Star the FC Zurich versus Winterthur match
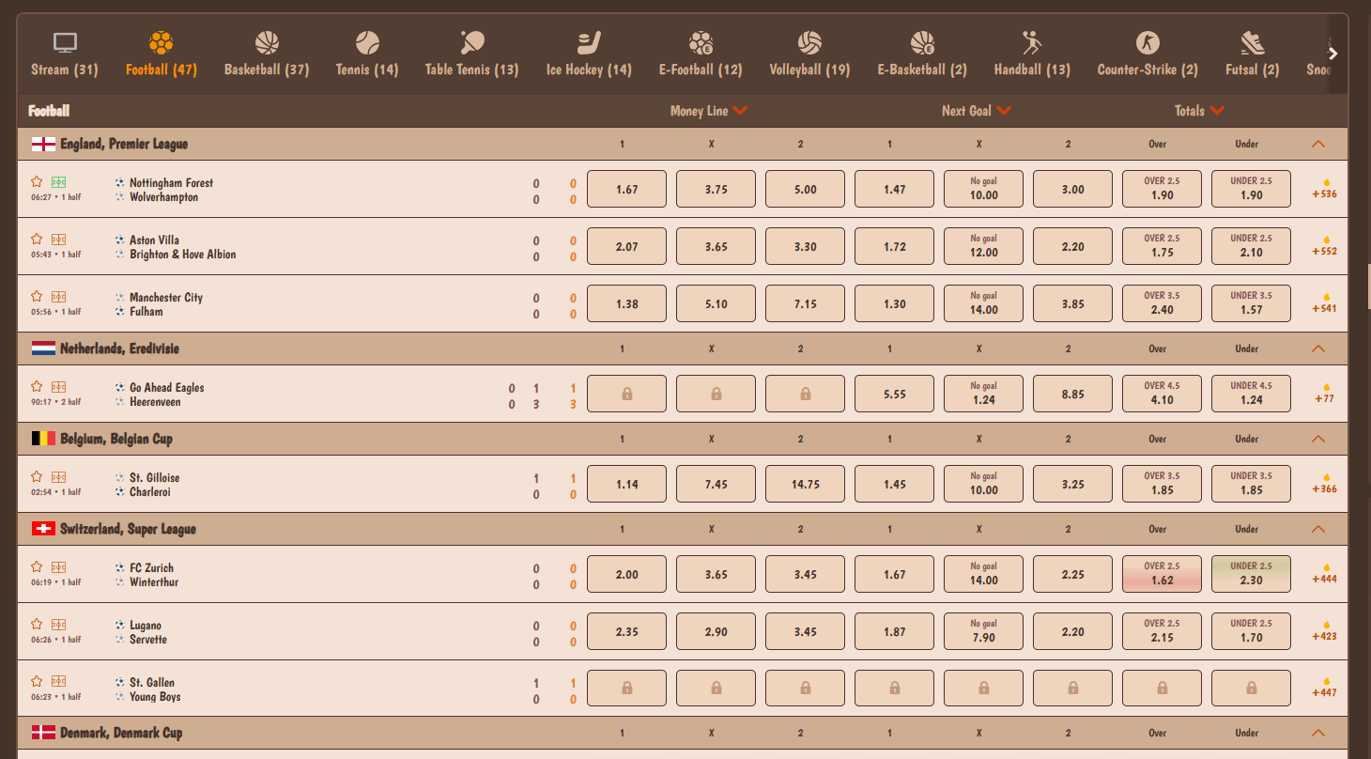The width and height of the screenshot is (1371, 759). coord(38,566)
